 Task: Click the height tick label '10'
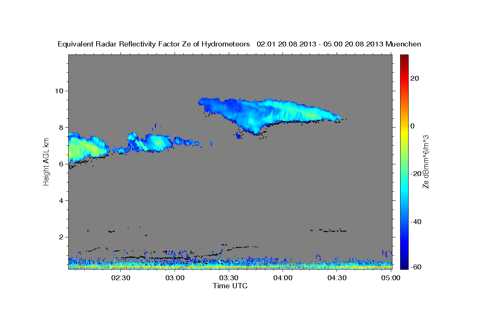(x=60, y=90)
